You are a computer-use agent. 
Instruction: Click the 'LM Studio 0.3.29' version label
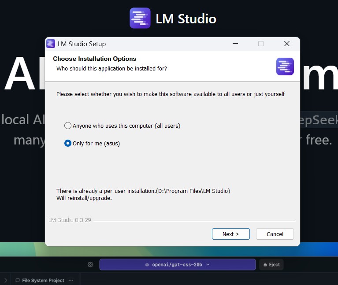[70, 220]
